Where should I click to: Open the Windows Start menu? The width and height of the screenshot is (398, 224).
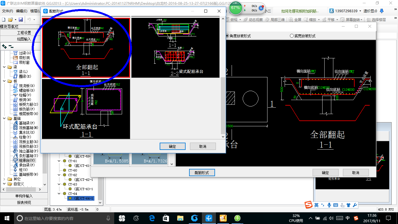point(7,218)
